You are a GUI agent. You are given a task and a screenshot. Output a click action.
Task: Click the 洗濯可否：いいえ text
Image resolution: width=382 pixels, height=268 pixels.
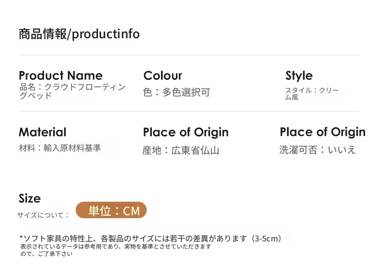point(317,150)
